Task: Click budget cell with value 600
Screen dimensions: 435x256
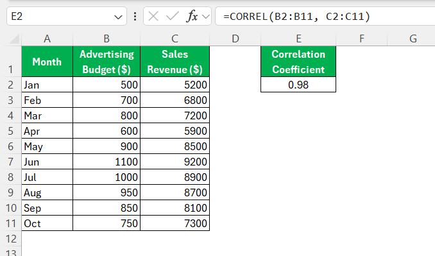Action: coord(107,131)
